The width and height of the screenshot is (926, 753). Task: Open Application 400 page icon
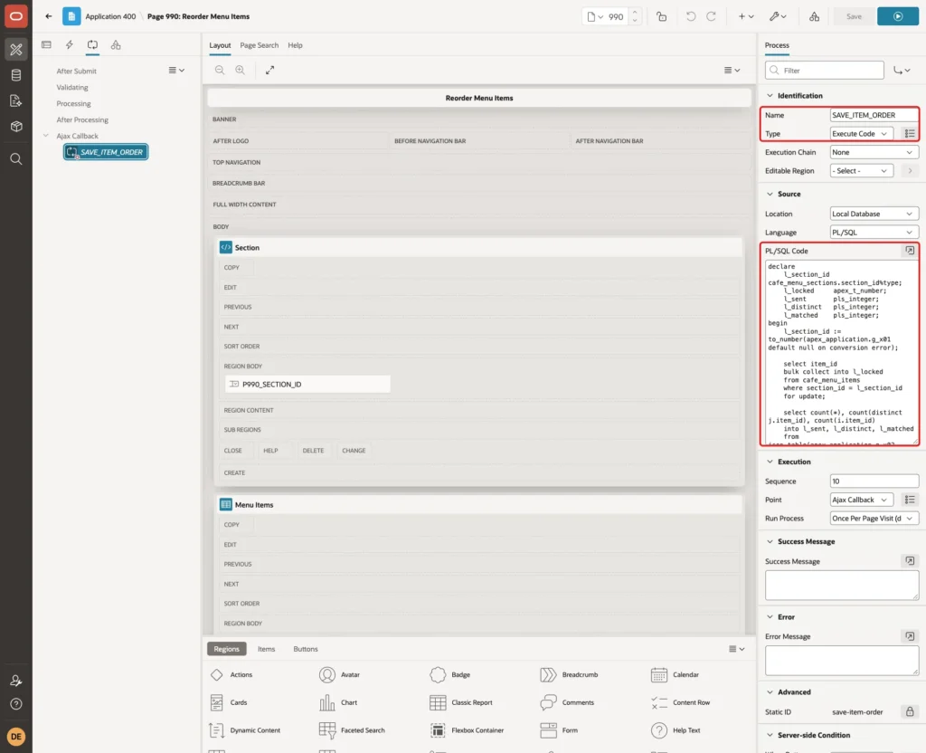(x=71, y=16)
